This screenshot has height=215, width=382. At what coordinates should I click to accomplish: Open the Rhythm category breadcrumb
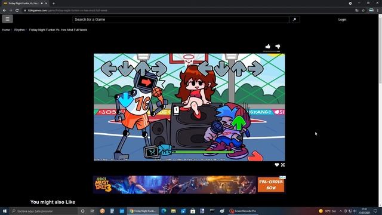click(20, 30)
